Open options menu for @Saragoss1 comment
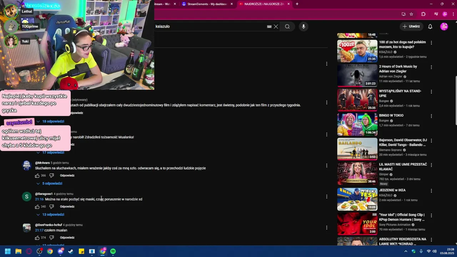457x257 pixels. point(326,197)
